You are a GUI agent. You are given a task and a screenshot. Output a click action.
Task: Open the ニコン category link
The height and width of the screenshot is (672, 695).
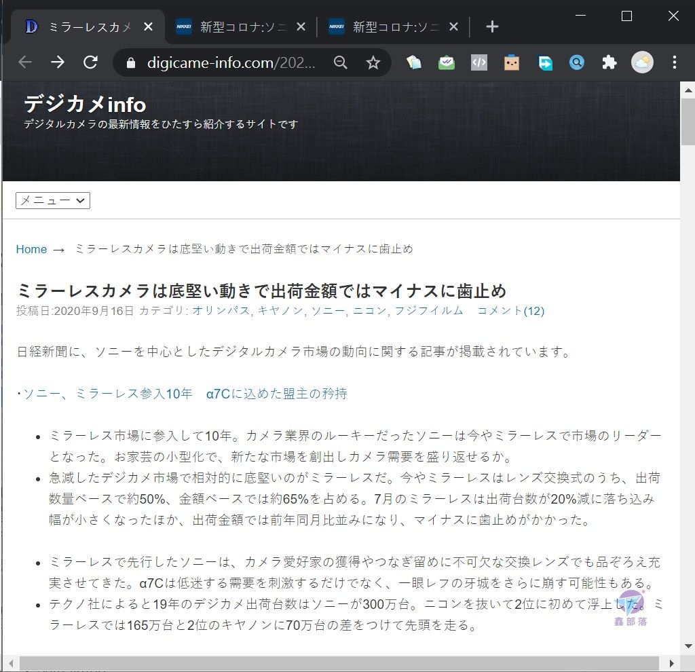370,311
